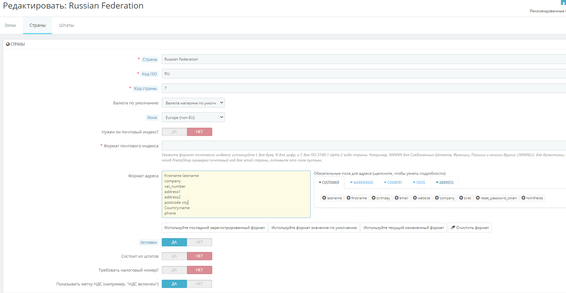This screenshot has width=566, height=293.
Task: Select НЕТ for postal code requirement
Action: click(200, 132)
